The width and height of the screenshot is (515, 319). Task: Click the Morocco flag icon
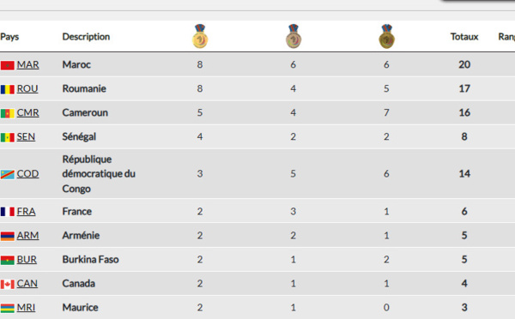tap(7, 65)
